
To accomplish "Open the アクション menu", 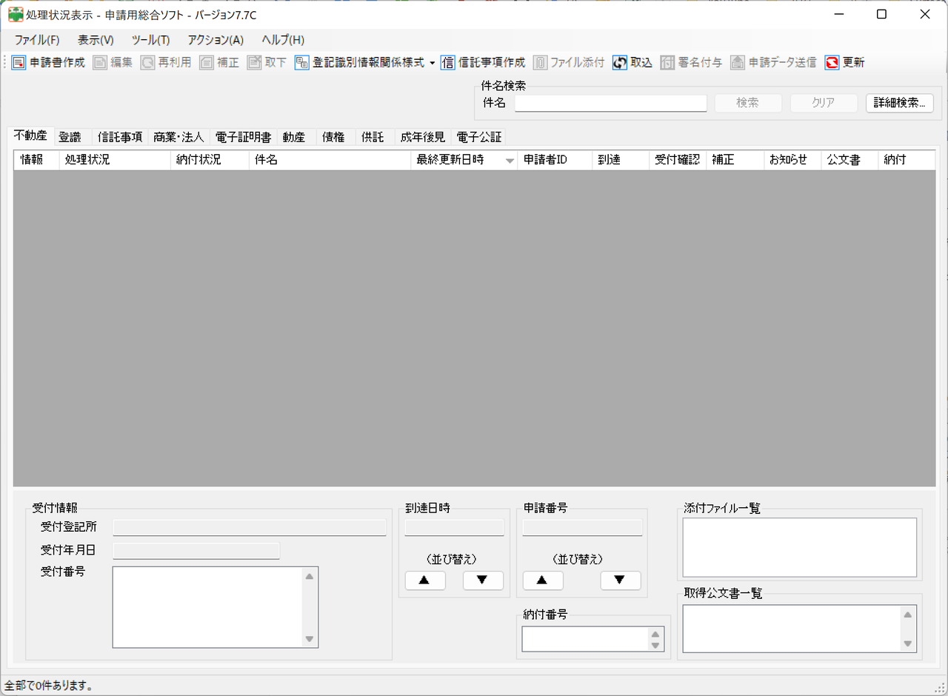I will point(215,40).
